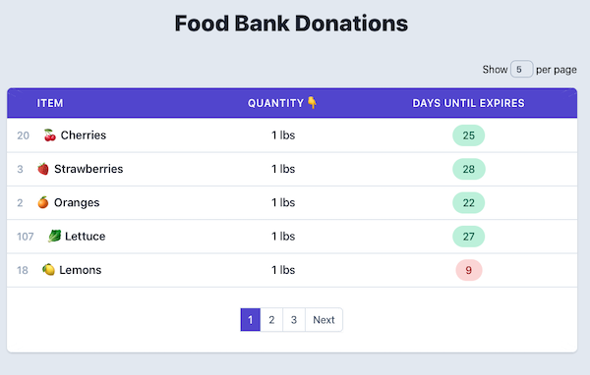Screen dimensions: 590x375
Task: Select the Lettuce row name
Action: click(x=85, y=237)
